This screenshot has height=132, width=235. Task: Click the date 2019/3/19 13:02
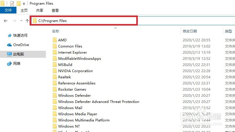(x=197, y=46)
